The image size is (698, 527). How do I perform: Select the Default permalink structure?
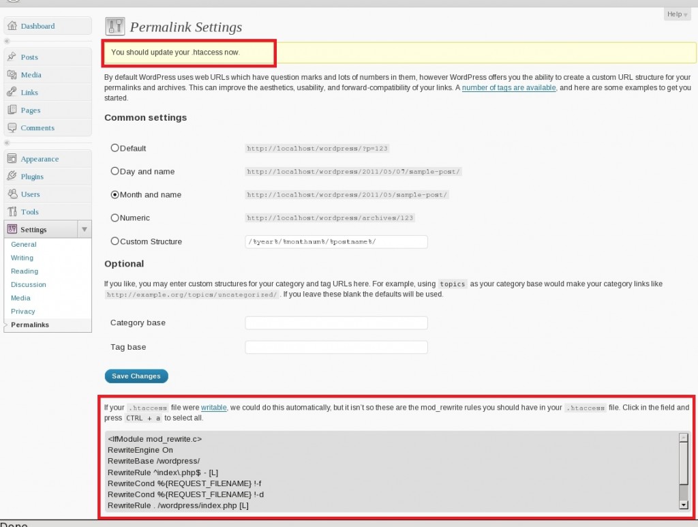pos(115,147)
